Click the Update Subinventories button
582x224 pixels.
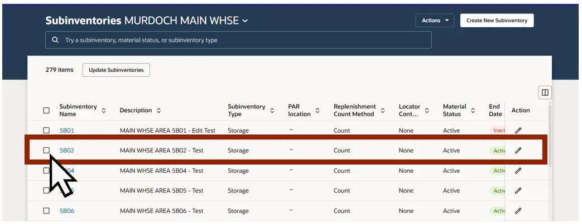coord(116,70)
